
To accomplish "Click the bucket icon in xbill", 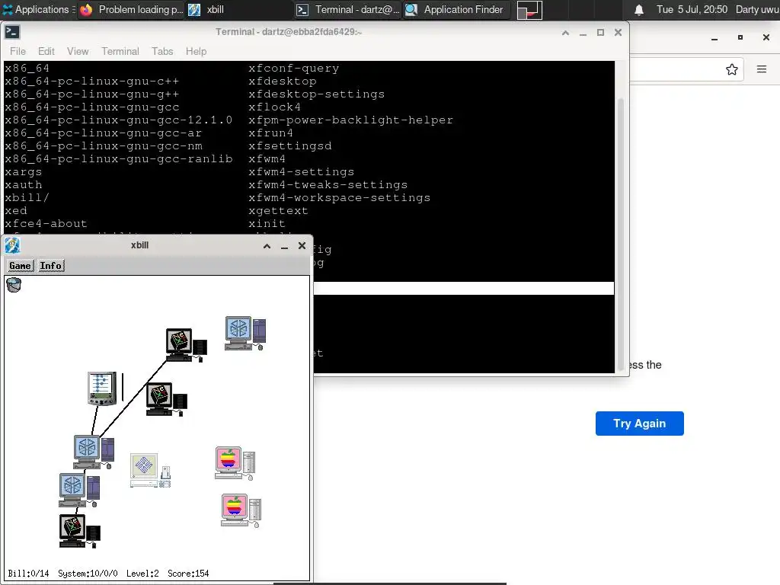I will (x=14, y=285).
